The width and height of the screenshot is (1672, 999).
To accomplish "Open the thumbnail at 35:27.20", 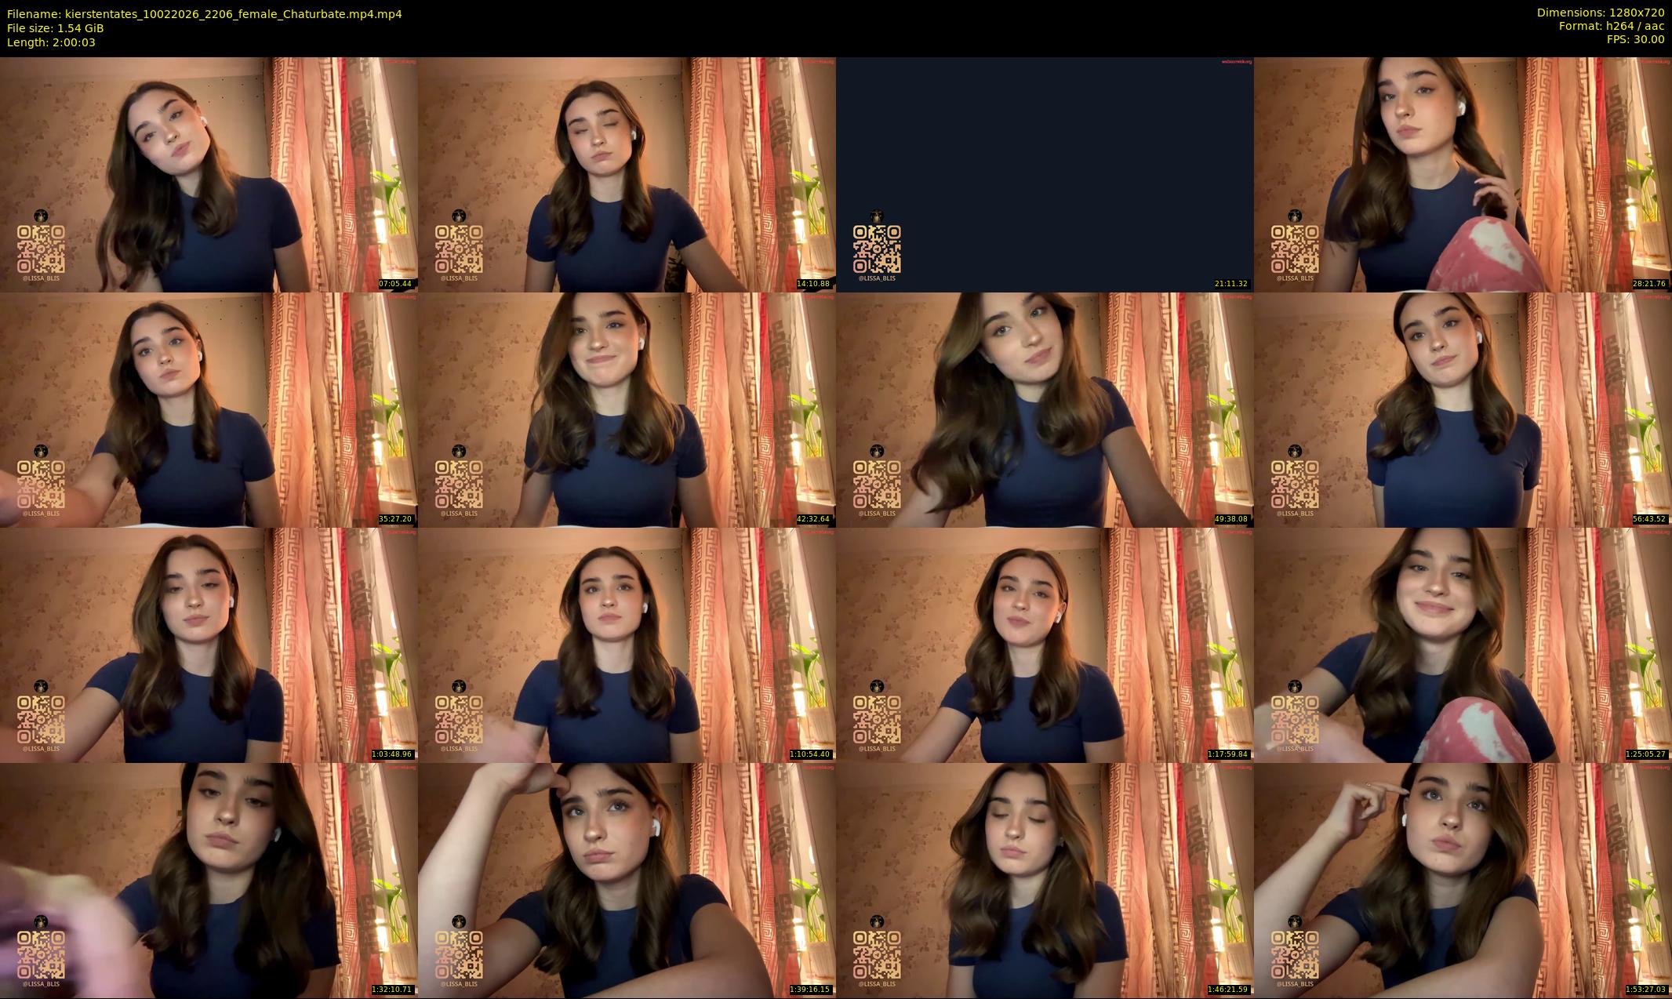I will [209, 409].
